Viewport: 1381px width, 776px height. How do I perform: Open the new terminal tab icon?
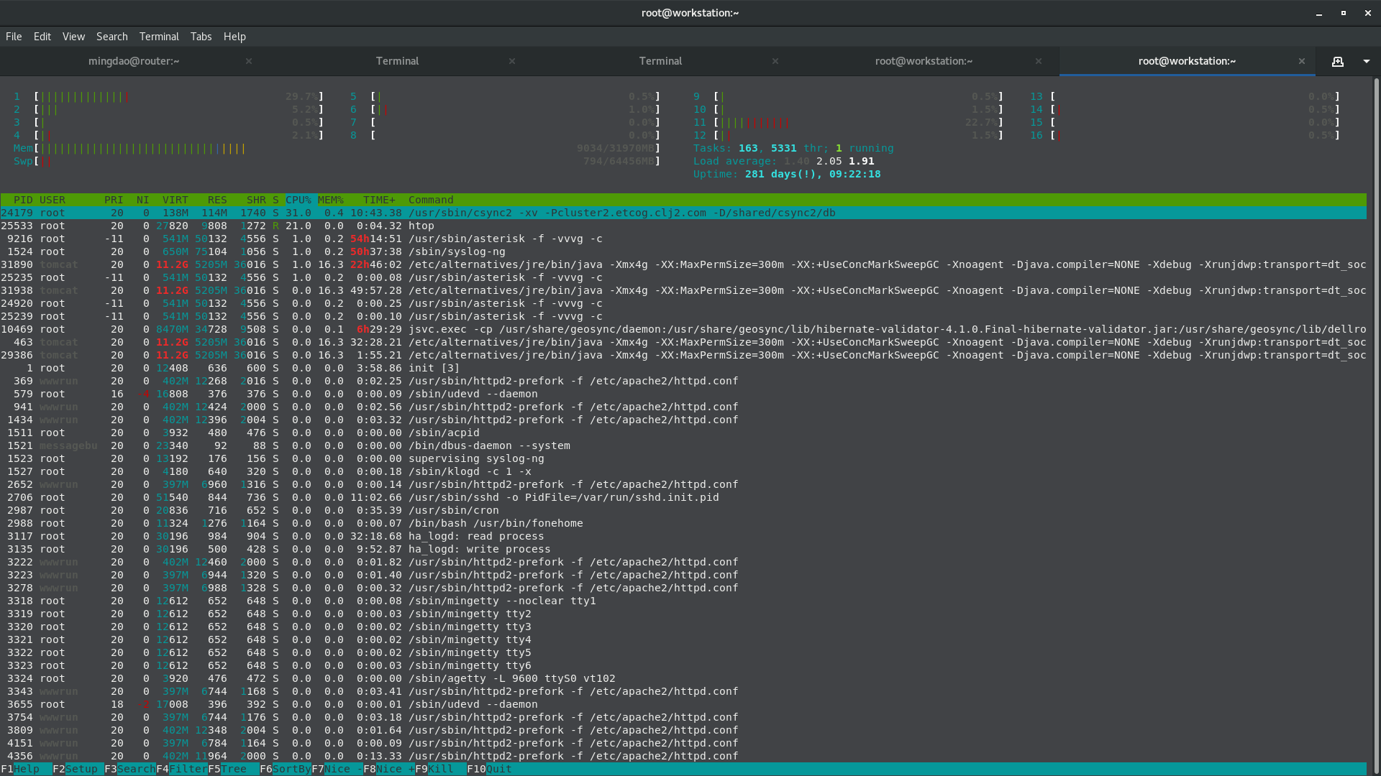coord(1337,61)
